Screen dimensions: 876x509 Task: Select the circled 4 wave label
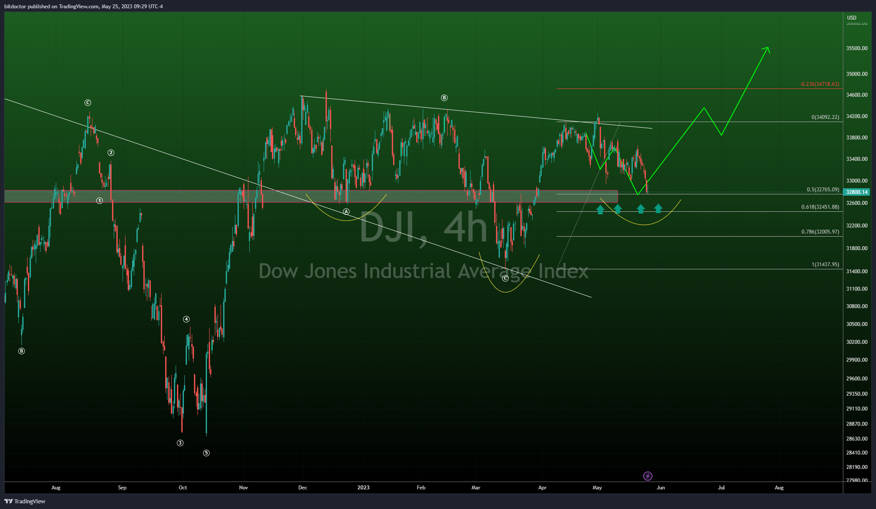point(186,319)
